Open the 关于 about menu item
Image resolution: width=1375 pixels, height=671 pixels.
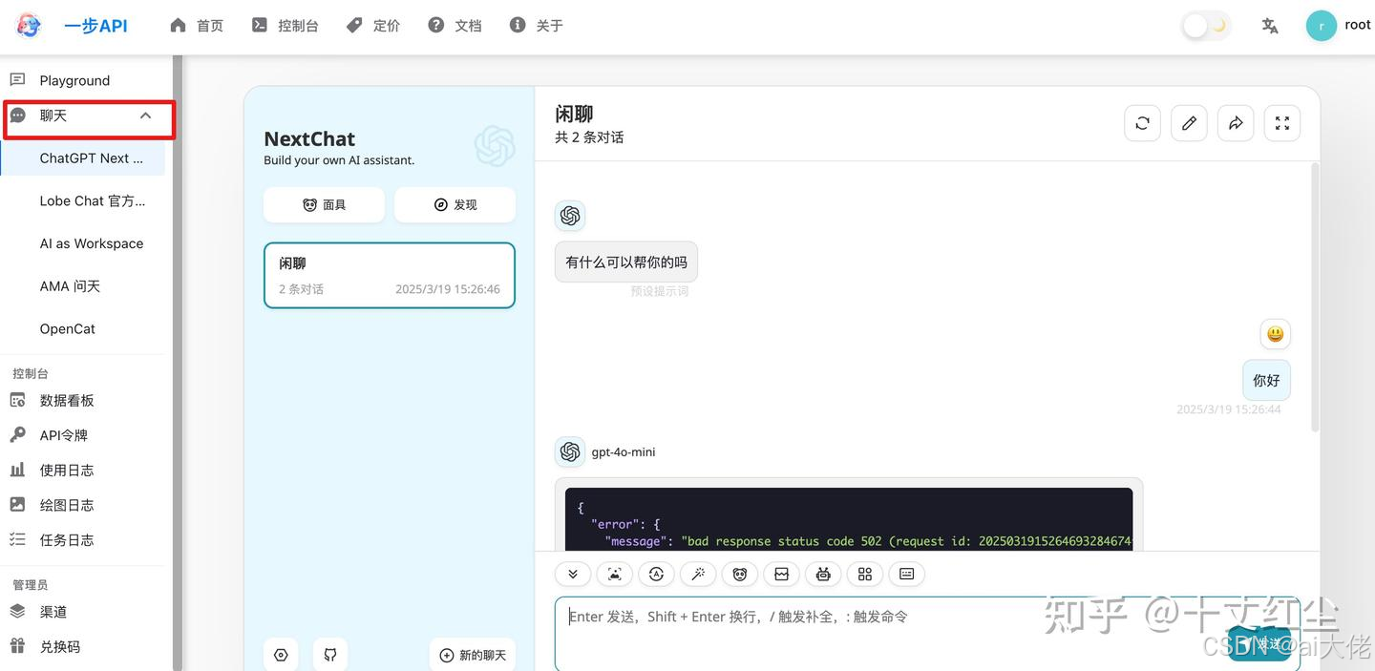coord(537,26)
